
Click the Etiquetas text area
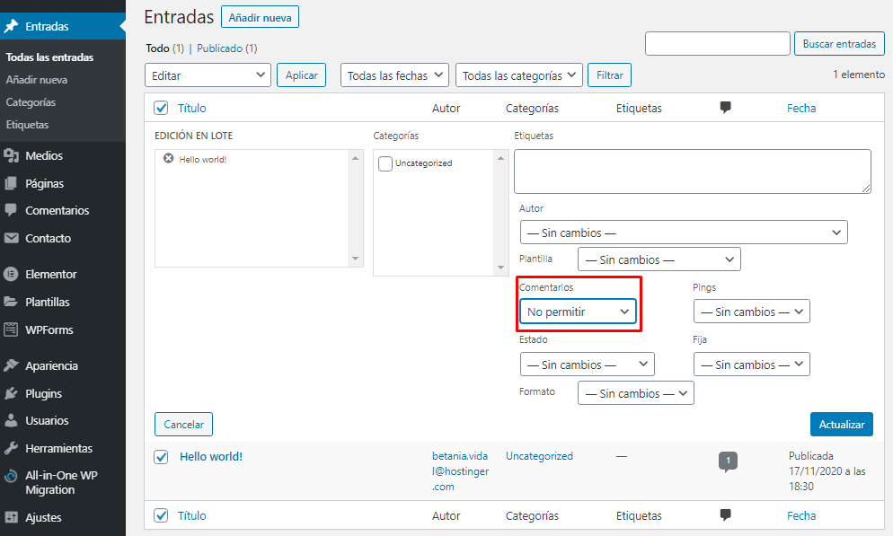pyautogui.click(x=692, y=171)
